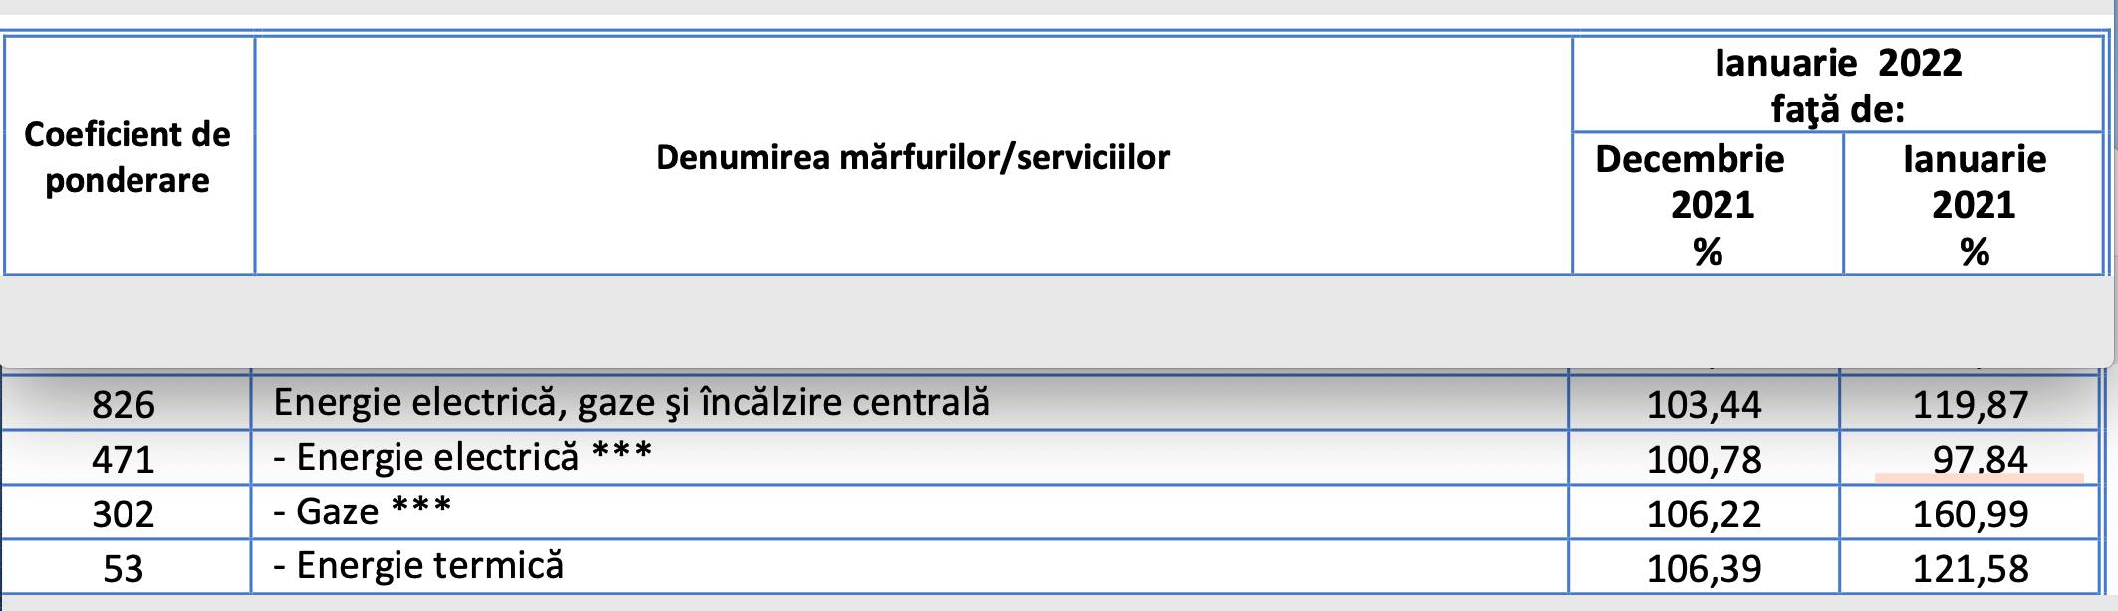The image size is (2118, 611).
Task: Click "Energie electrică, gaze şi încălzire centrală" row label
Action: (632, 402)
